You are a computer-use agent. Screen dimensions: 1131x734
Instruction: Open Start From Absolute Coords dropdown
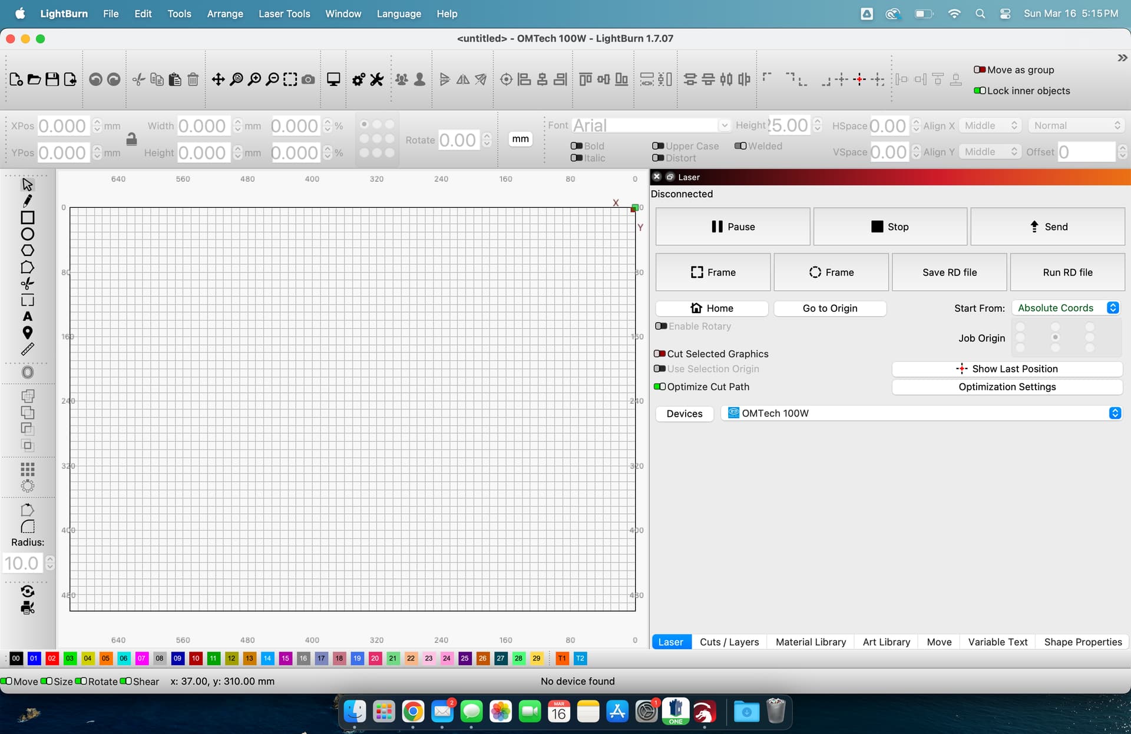pyautogui.click(x=1067, y=308)
